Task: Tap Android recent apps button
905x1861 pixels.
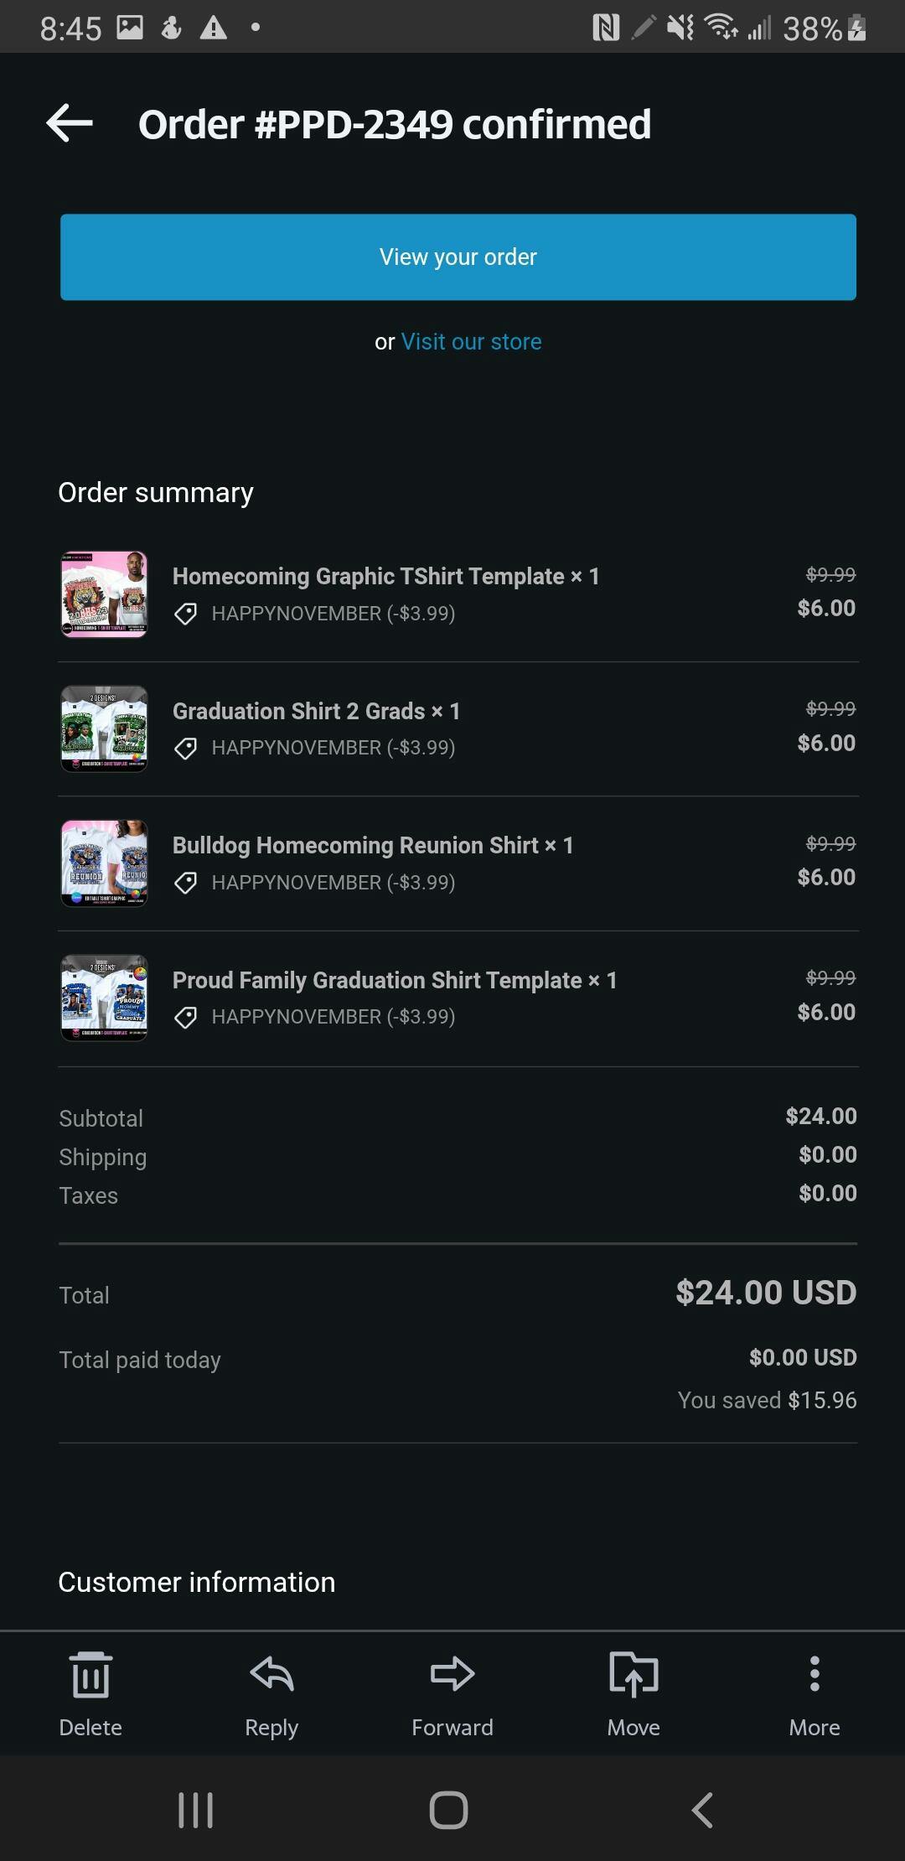Action: point(196,1810)
